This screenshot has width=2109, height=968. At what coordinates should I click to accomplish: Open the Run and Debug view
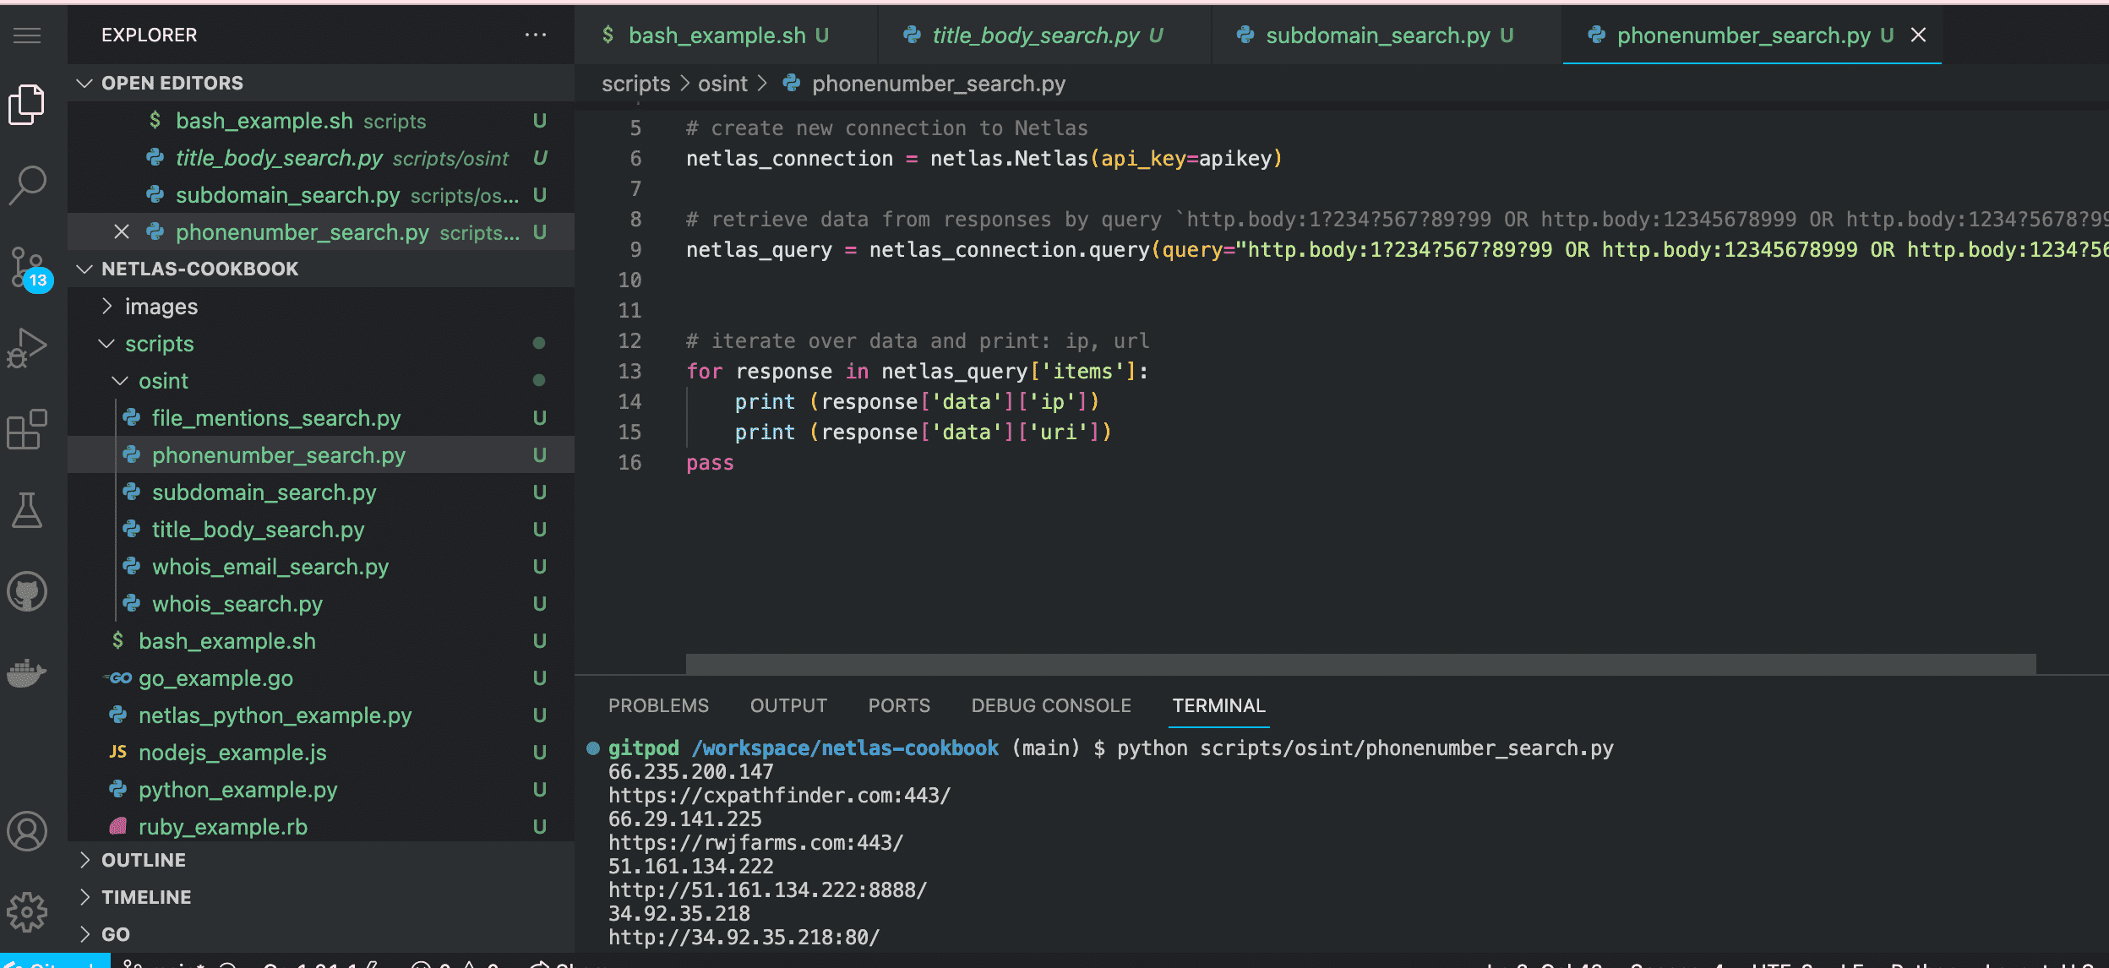tap(27, 348)
